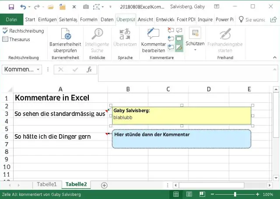Toggle show all comments button
The height and width of the screenshot is (199, 280).
(x=179, y=39)
